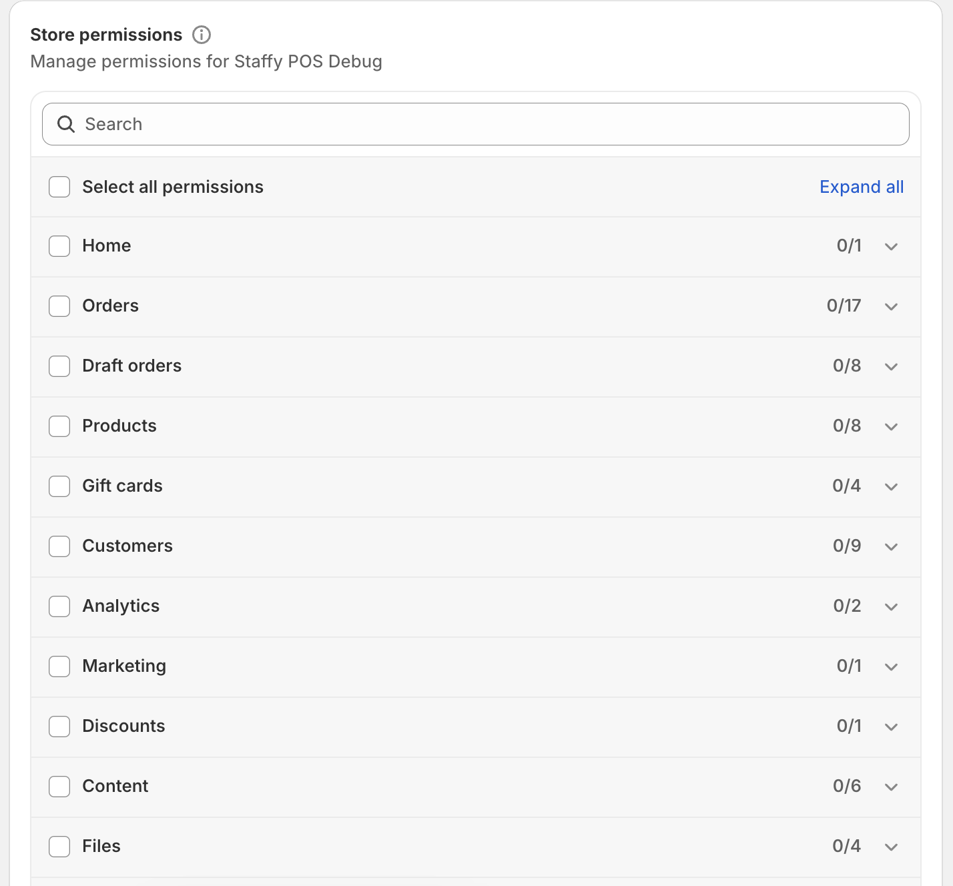Screen dimensions: 953x886
Task: Click the Customers label text
Action: click(x=127, y=546)
